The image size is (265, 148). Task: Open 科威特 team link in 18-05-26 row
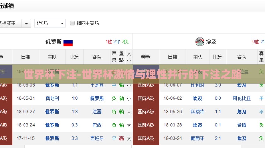pyautogui.click(x=197, y=112)
